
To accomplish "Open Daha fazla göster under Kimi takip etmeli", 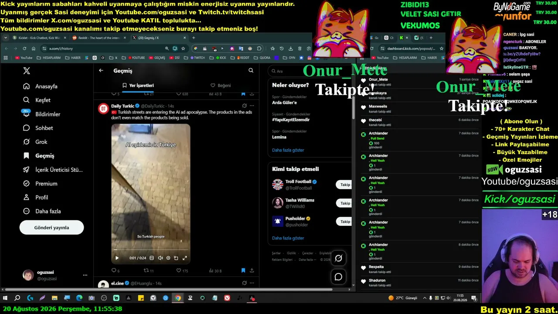I will (x=288, y=239).
